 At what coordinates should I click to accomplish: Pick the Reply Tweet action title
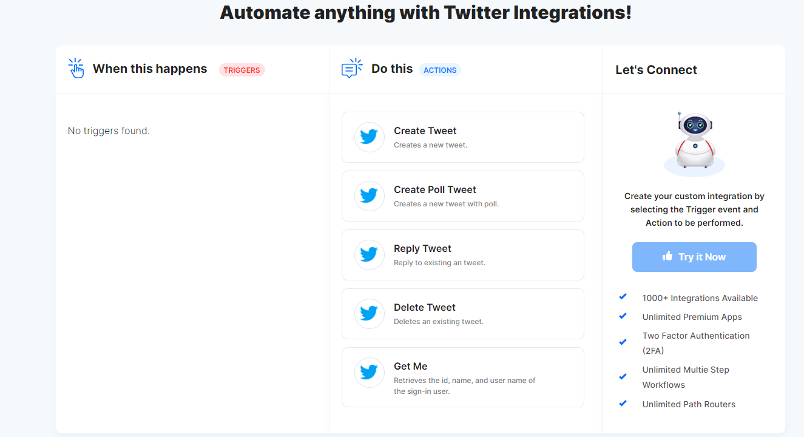(x=422, y=248)
